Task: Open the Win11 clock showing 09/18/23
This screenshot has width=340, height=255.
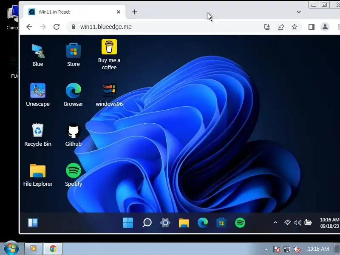Action: pos(330,223)
